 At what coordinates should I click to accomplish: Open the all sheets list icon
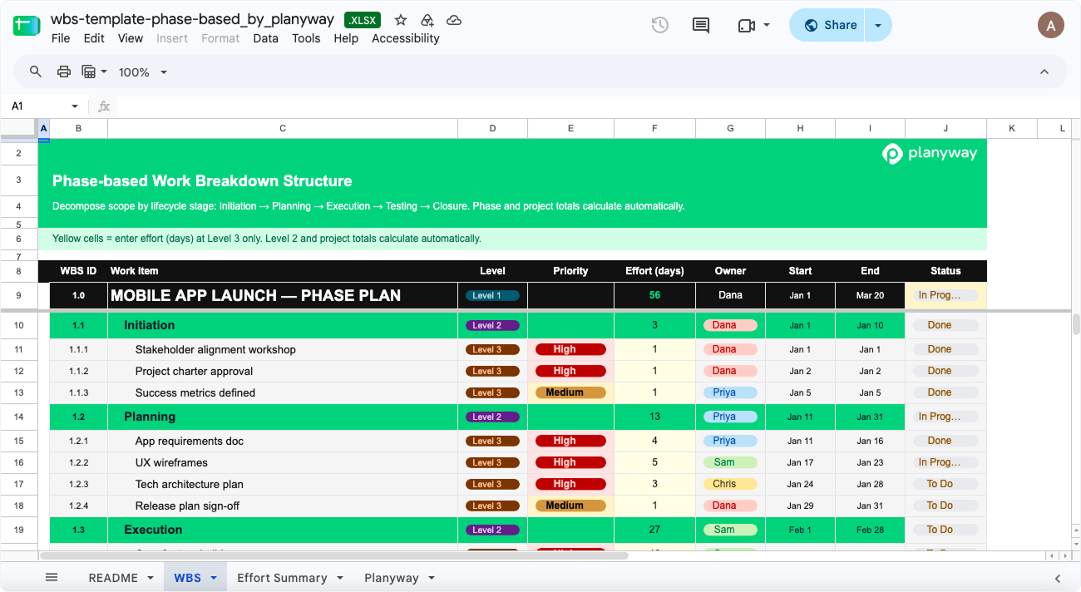point(52,578)
